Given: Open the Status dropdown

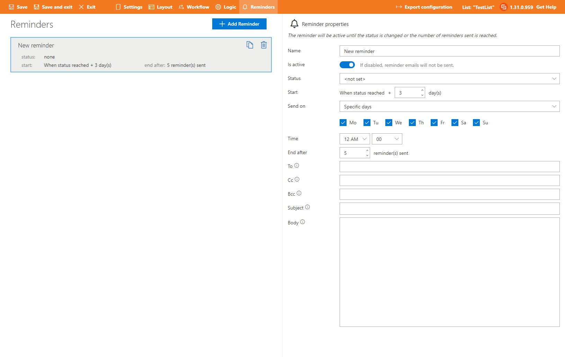Looking at the screenshot, I should tap(449, 79).
